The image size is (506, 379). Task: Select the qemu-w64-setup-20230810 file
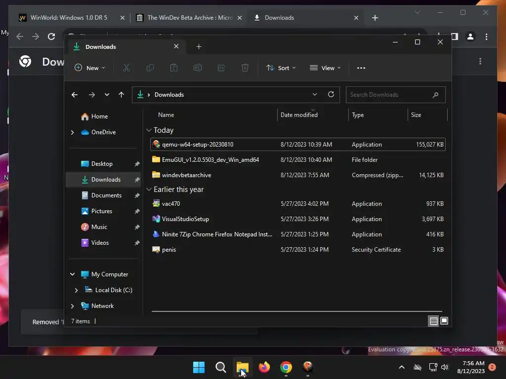pos(297,145)
